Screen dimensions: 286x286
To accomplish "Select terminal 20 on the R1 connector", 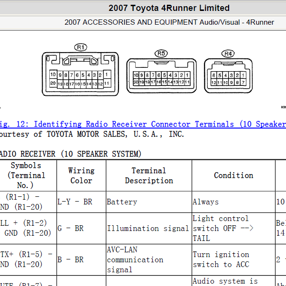I will pos(53,83).
